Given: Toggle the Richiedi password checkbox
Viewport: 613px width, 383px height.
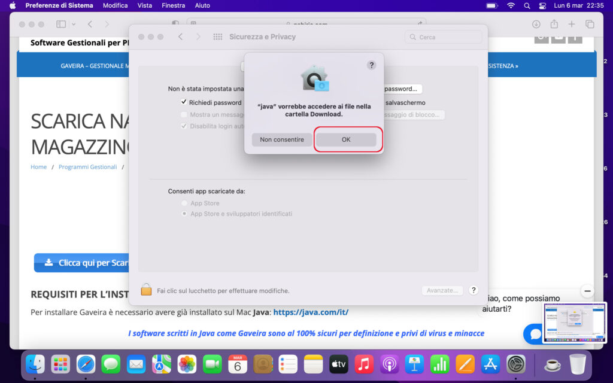Looking at the screenshot, I should point(184,102).
